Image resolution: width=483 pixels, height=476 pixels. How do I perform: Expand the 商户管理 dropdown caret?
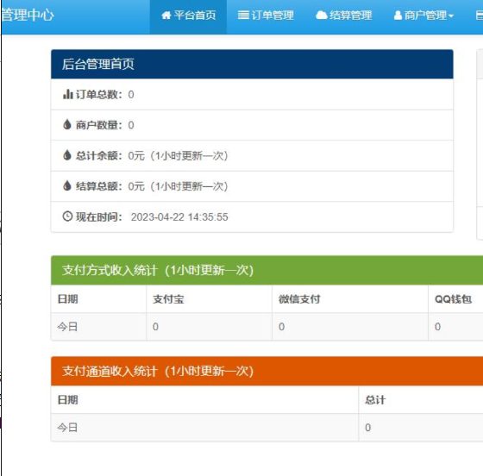tap(451, 16)
